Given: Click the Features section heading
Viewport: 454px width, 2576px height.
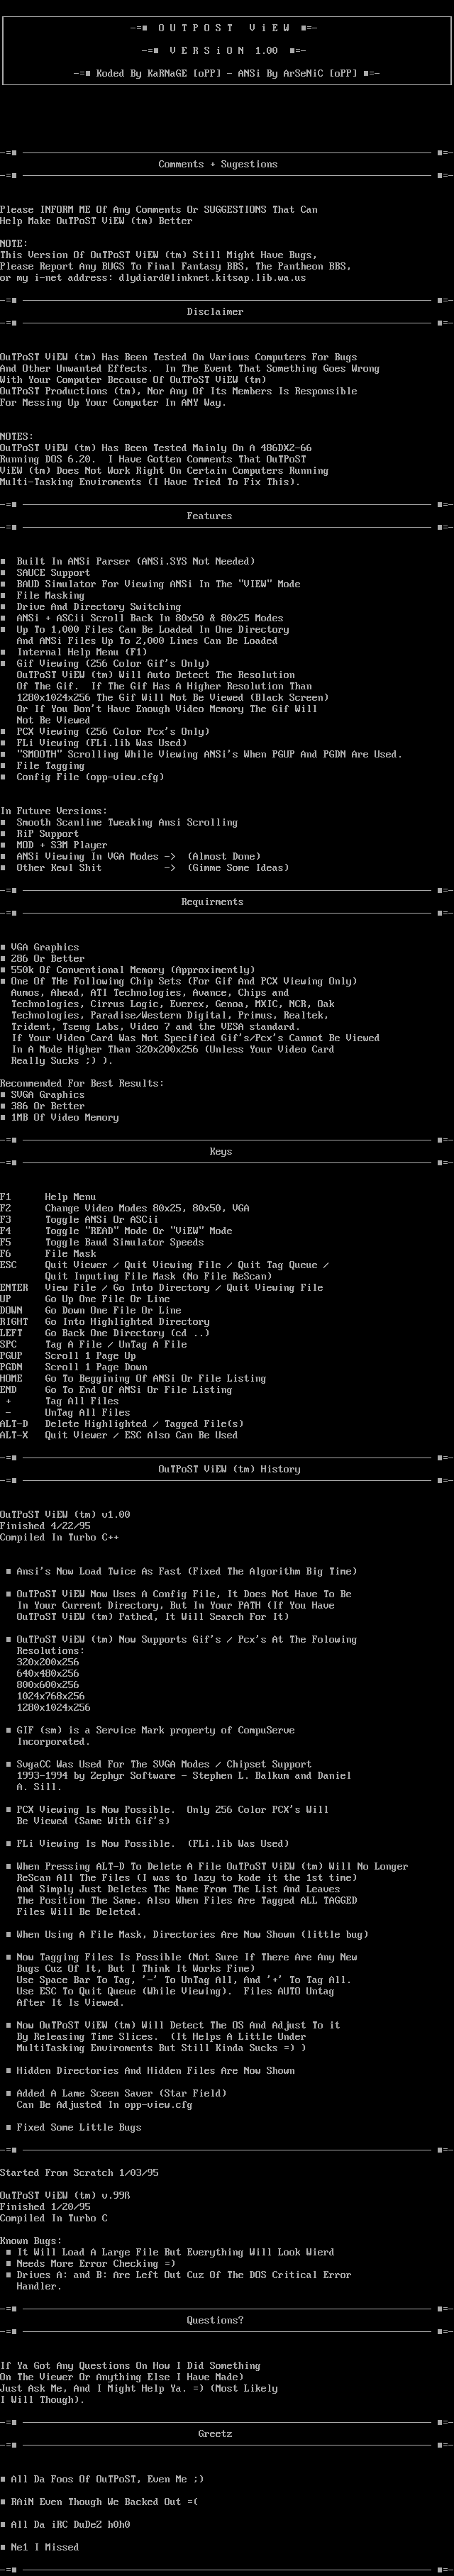Looking at the screenshot, I should click(210, 516).
